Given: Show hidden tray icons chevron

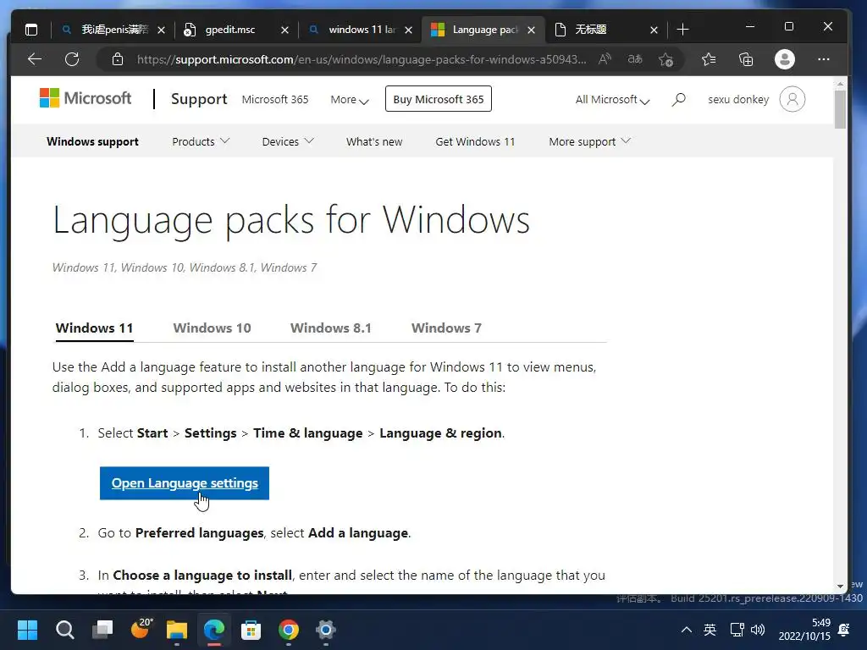Looking at the screenshot, I should point(686,630).
